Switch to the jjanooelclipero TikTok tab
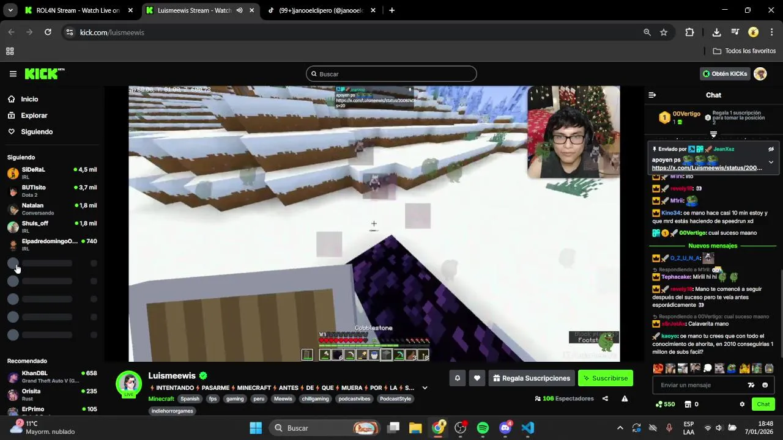783x440 pixels. 321,10
